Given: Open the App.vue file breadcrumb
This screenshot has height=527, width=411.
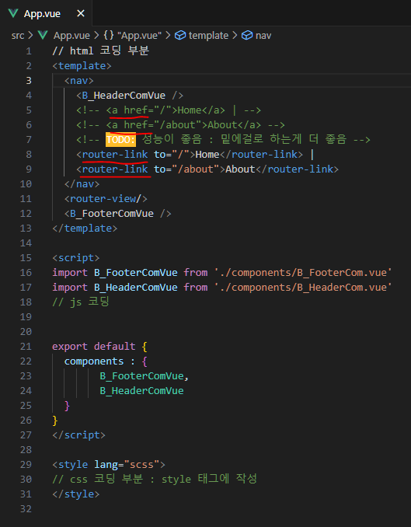Looking at the screenshot, I should [x=71, y=35].
